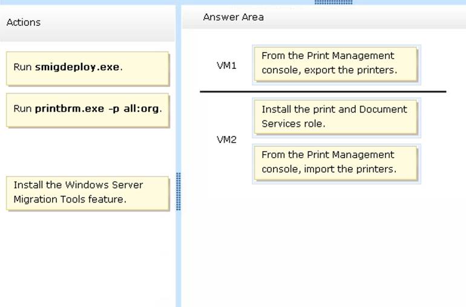The height and width of the screenshot is (307, 466).
Task: Grab the dotted vertical splitter handle between panes
Action: (179, 191)
